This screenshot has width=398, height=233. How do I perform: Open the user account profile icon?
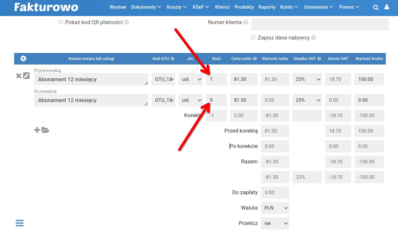387,7
